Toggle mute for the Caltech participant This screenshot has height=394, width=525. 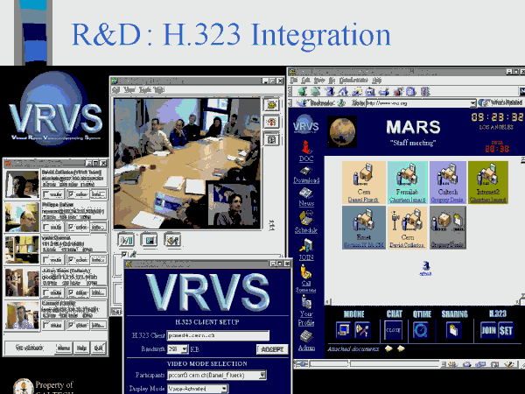click(x=46, y=292)
